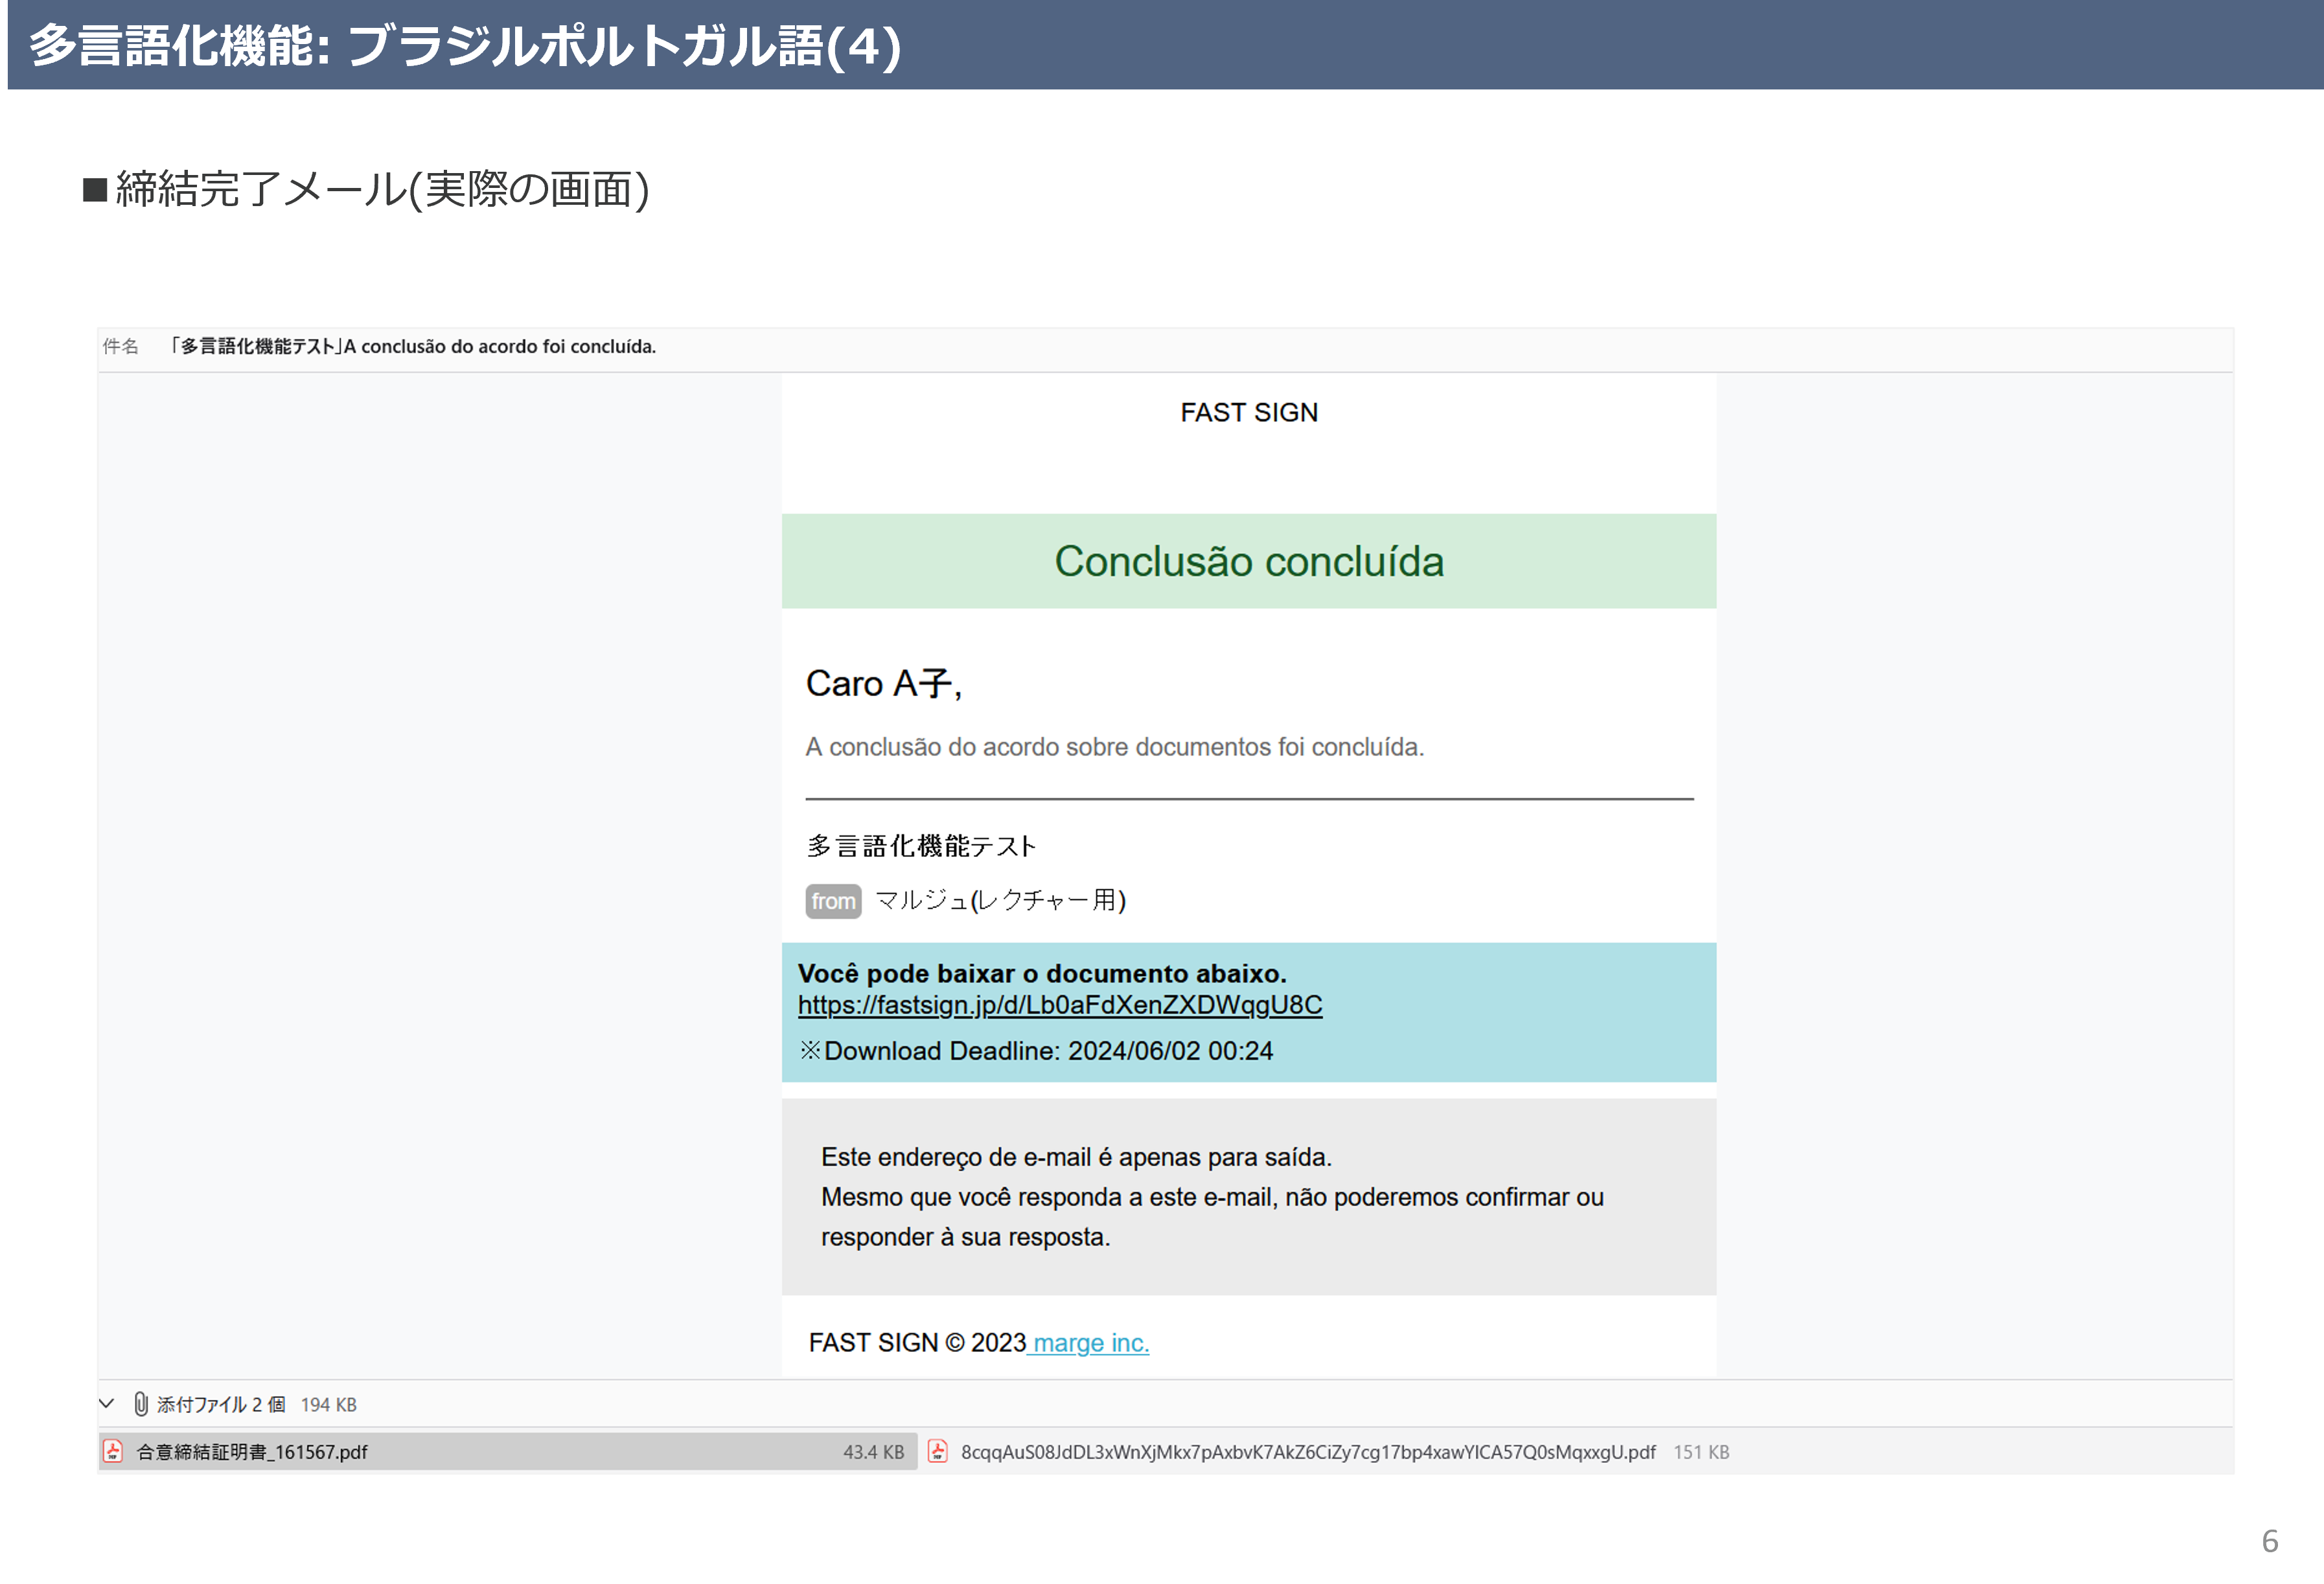Open attachment 合意締結証明書_161567.pdf
2324x1584 pixels.
click(x=252, y=1452)
